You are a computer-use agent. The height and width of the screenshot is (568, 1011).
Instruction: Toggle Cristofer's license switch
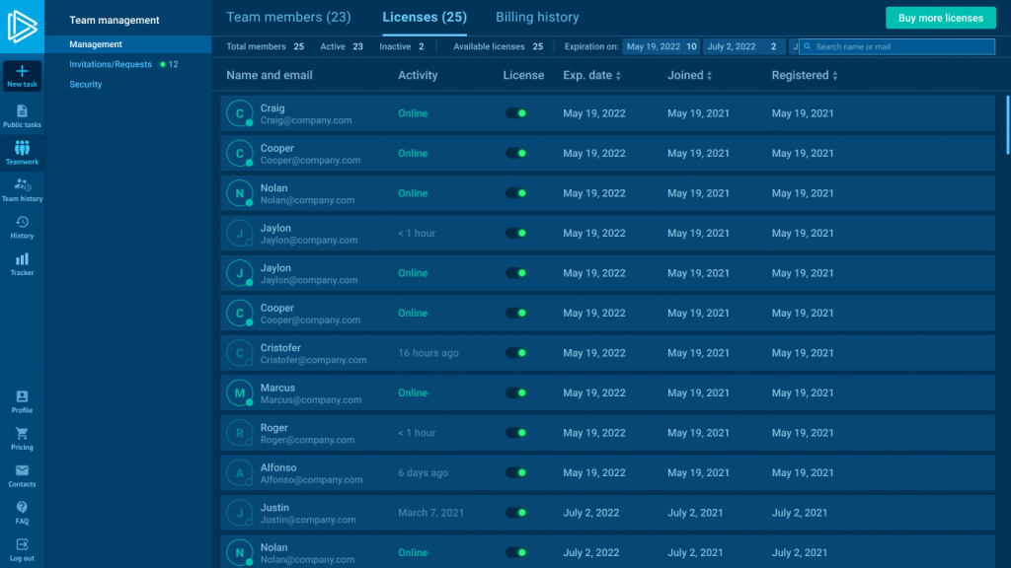point(515,353)
